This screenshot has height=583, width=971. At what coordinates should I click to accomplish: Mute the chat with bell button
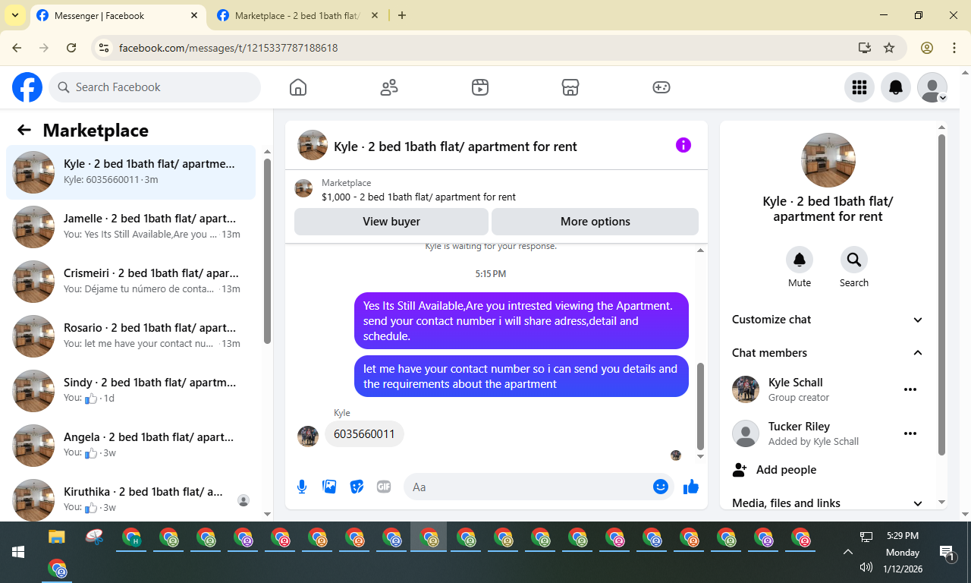[x=800, y=260]
